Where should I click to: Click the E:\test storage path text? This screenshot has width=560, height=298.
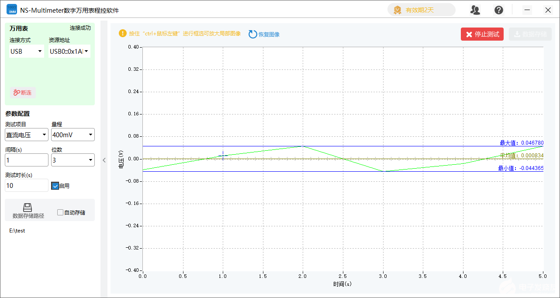[17, 231]
